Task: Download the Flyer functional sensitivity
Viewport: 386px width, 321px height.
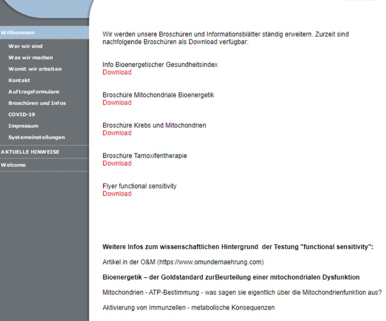Action: coord(117,194)
